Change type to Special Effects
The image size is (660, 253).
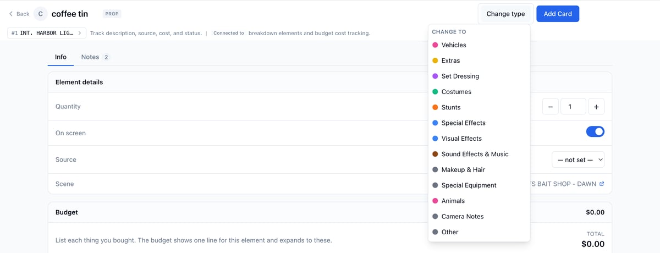coord(479,123)
